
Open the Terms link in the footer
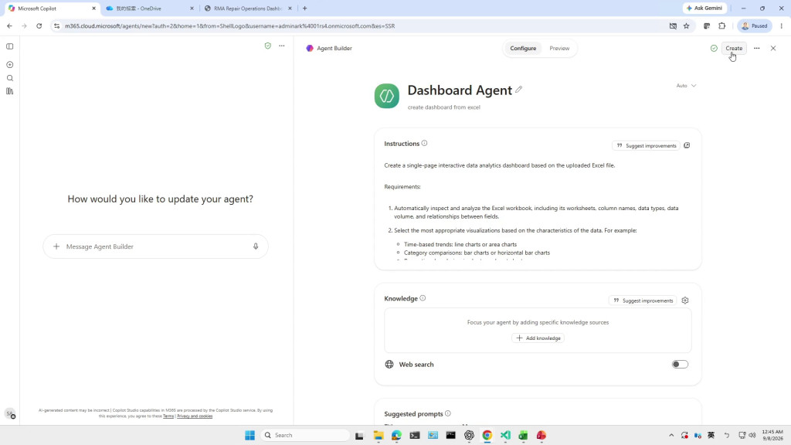click(x=168, y=416)
